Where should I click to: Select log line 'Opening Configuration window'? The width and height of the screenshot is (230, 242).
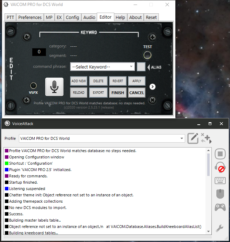(x=37, y=157)
